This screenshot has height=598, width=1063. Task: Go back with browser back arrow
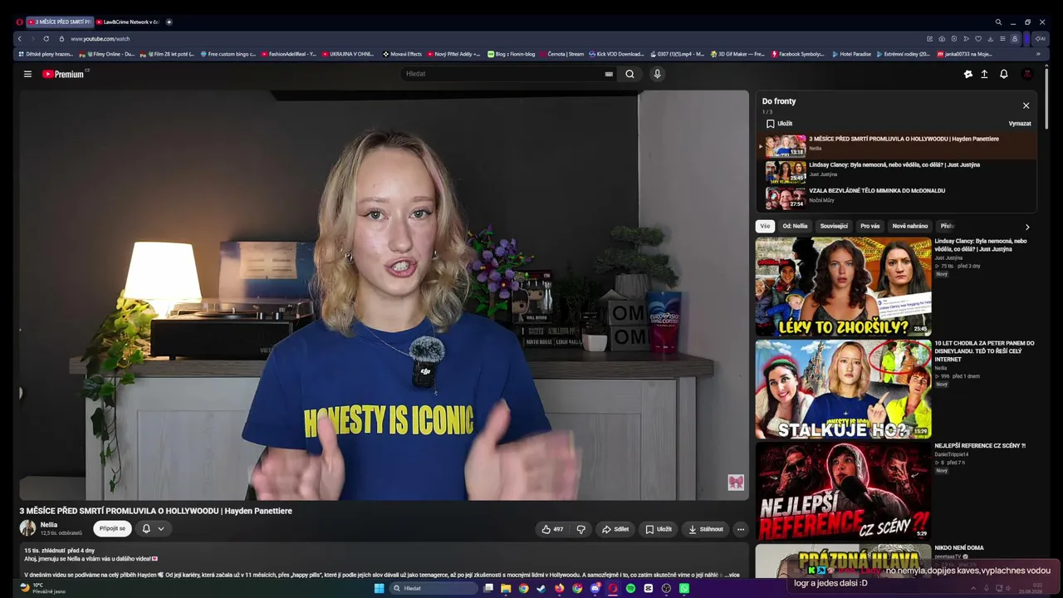(x=20, y=39)
